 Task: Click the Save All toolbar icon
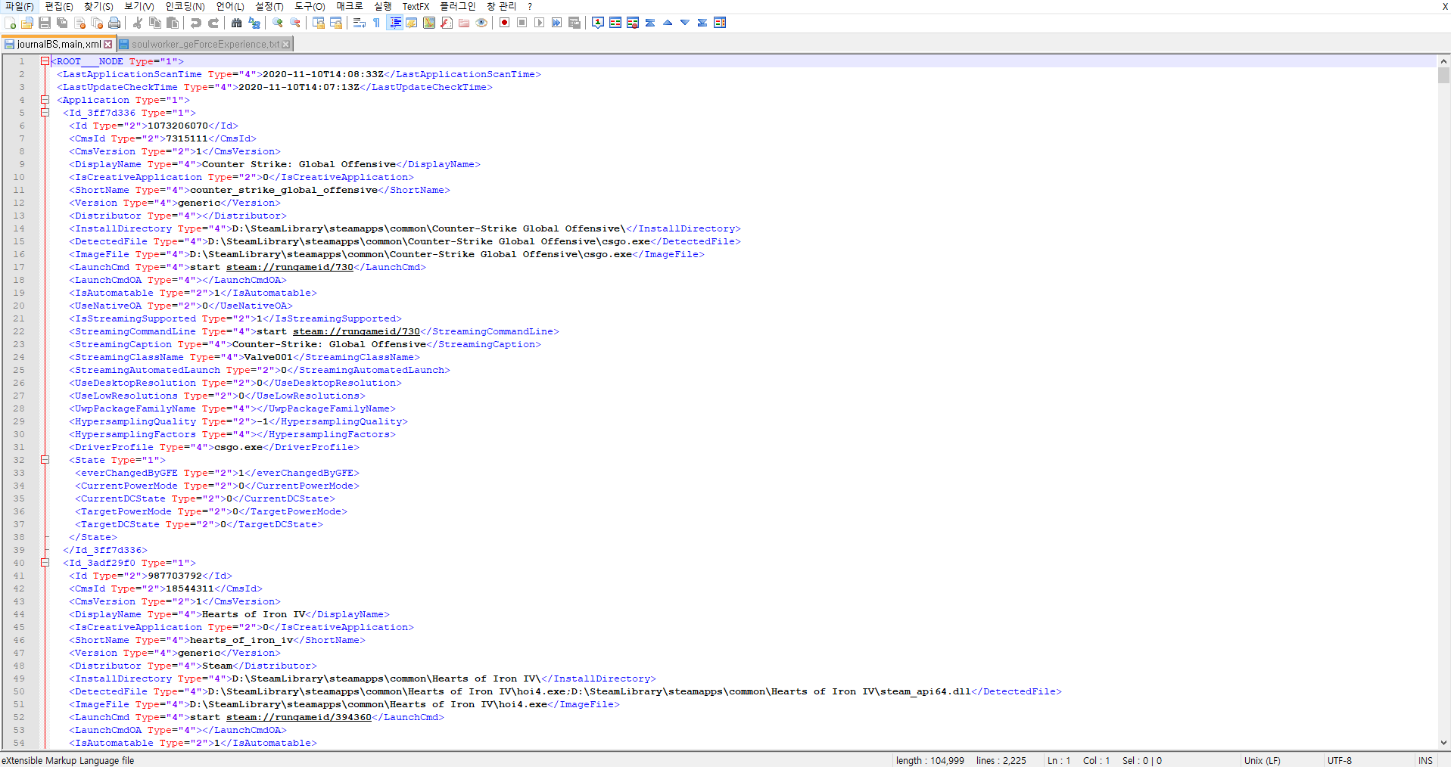(x=62, y=23)
